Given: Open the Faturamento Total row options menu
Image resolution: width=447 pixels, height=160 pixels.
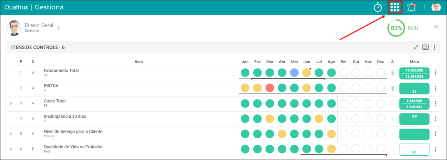Looking at the screenshot, I should 435,73.
